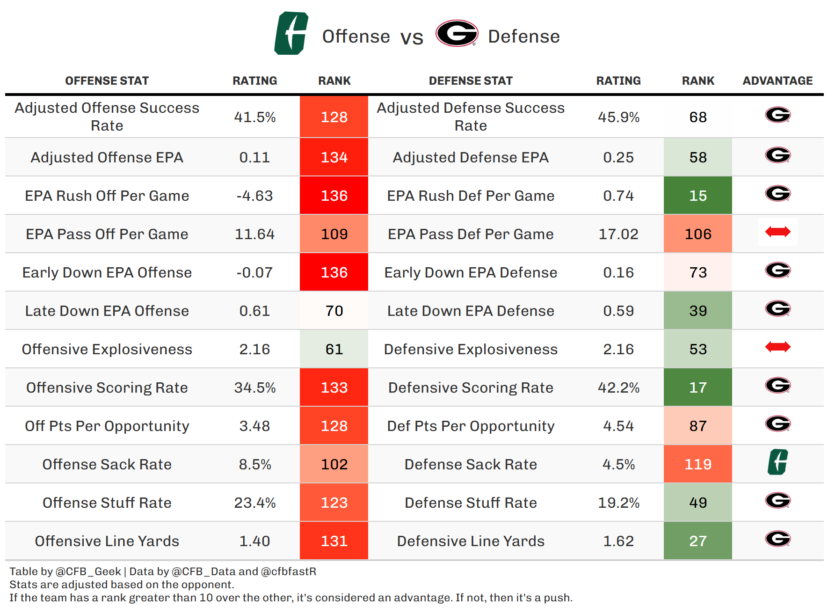Click the Late Down EPA Defense label

click(471, 311)
